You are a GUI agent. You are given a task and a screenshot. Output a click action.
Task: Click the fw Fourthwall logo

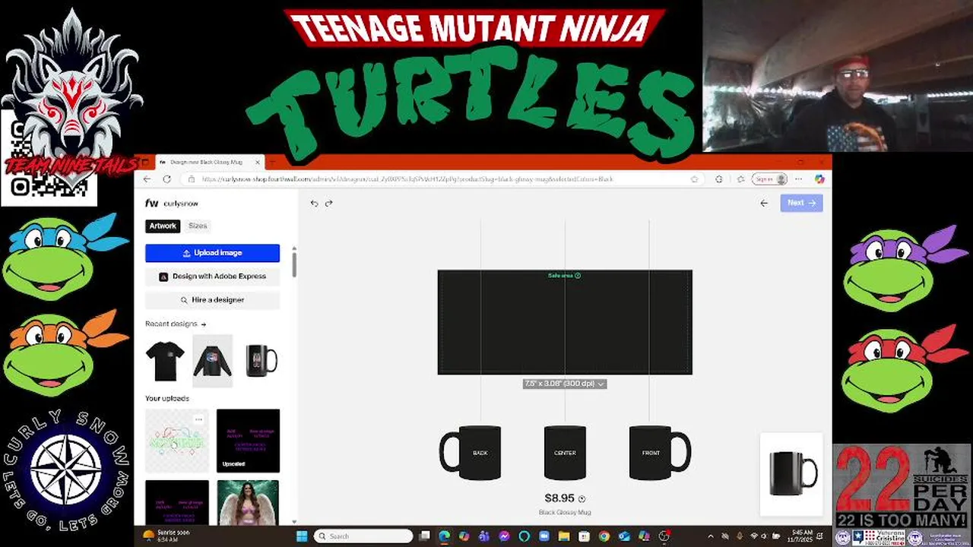(151, 204)
